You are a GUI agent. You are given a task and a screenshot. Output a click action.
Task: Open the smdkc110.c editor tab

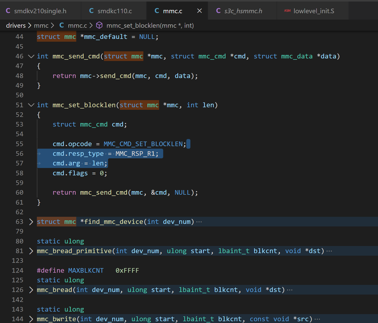coord(114,11)
